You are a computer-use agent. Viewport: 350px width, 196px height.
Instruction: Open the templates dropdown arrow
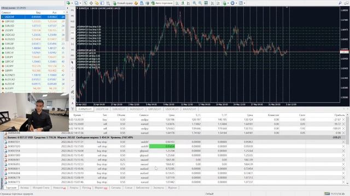click(x=244, y=3)
